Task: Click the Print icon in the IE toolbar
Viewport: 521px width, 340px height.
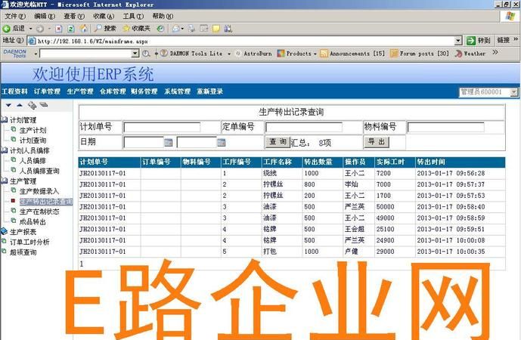Action: click(192, 29)
